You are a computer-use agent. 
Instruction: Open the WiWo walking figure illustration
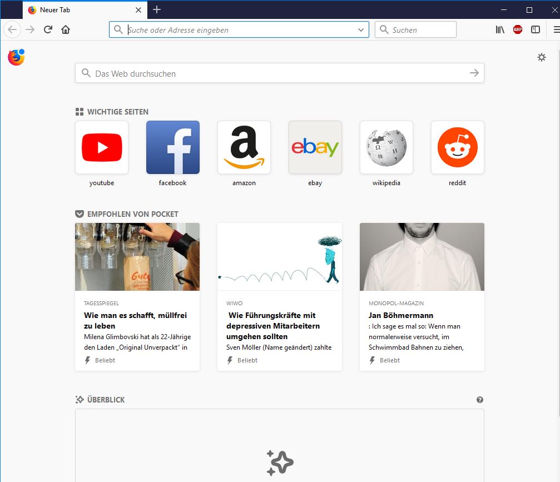click(280, 257)
